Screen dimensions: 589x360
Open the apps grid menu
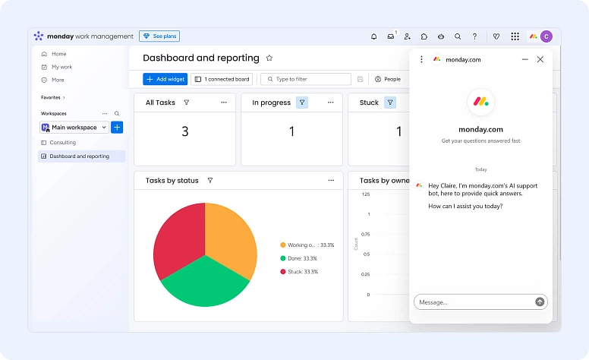coord(515,36)
